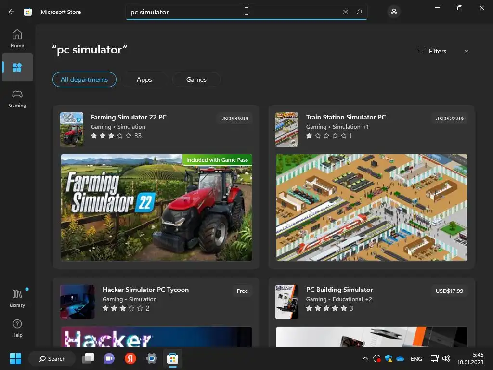
Task: Open Gaming in the sidebar
Action: 17,98
